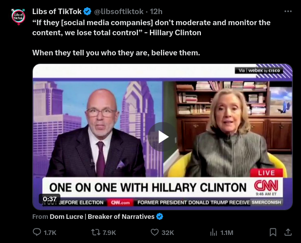
Task: Click the reply speech bubble icon
Action: click(37, 232)
